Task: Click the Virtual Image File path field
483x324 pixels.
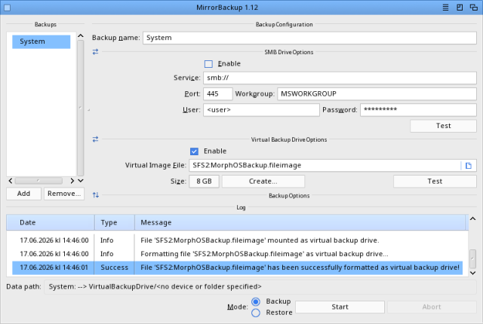Action: click(x=325, y=166)
